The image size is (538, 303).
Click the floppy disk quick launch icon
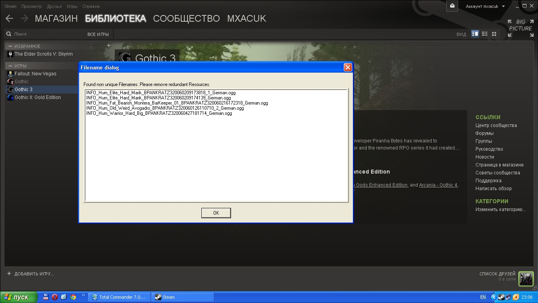pyautogui.click(x=45, y=297)
